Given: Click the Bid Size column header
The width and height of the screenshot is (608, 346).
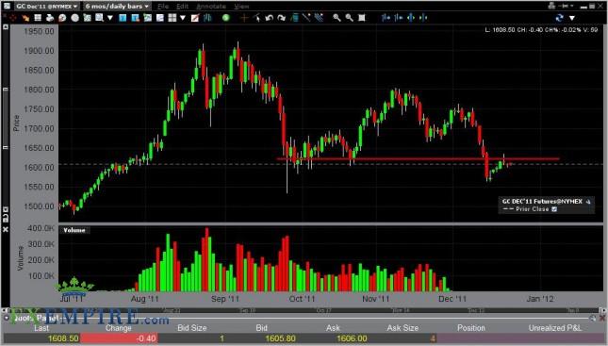Looking at the screenshot, I should 191,328.
